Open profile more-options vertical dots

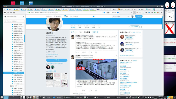(141, 27)
